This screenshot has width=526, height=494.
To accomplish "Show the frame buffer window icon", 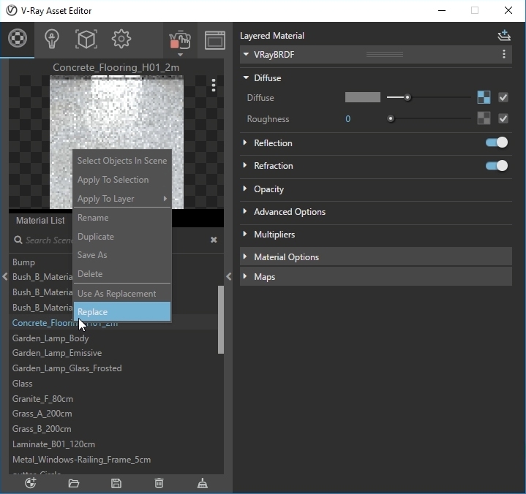I will 214,39.
